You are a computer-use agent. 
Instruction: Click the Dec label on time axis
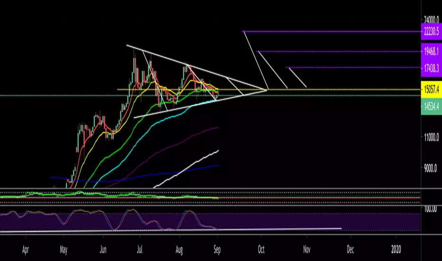click(x=350, y=250)
